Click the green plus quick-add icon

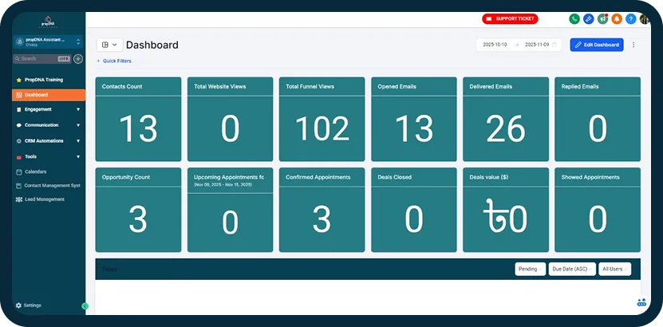(x=78, y=59)
